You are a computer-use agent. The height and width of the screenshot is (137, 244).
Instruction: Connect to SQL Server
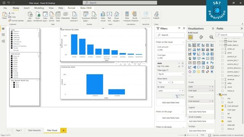click(x=51, y=17)
